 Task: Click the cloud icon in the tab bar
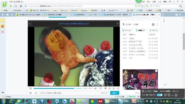click(8, 15)
